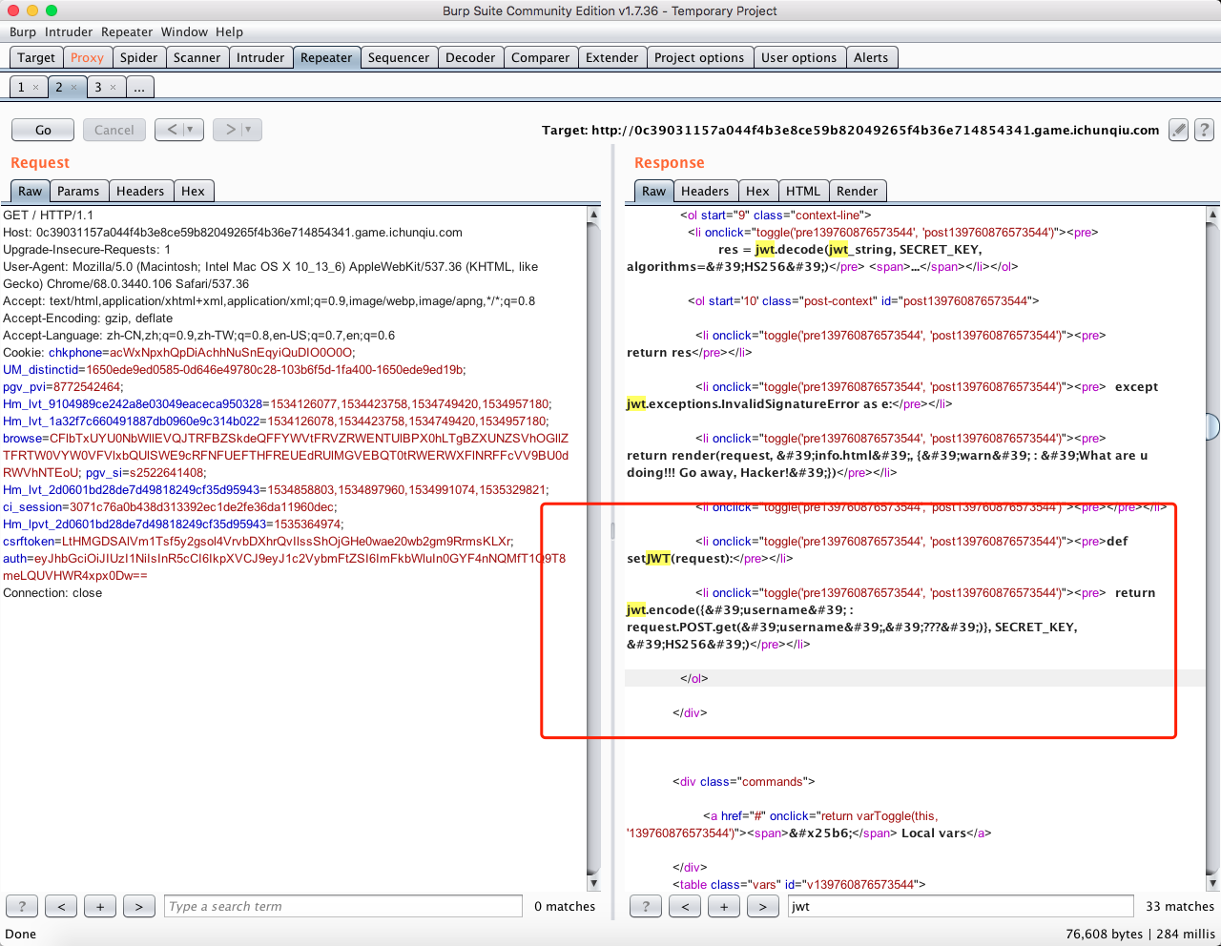Open the User options tab
This screenshot has width=1221, height=946.
coord(798,57)
